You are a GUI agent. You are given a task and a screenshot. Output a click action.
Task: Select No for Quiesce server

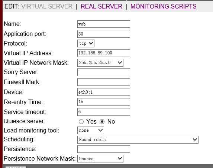[102, 121]
